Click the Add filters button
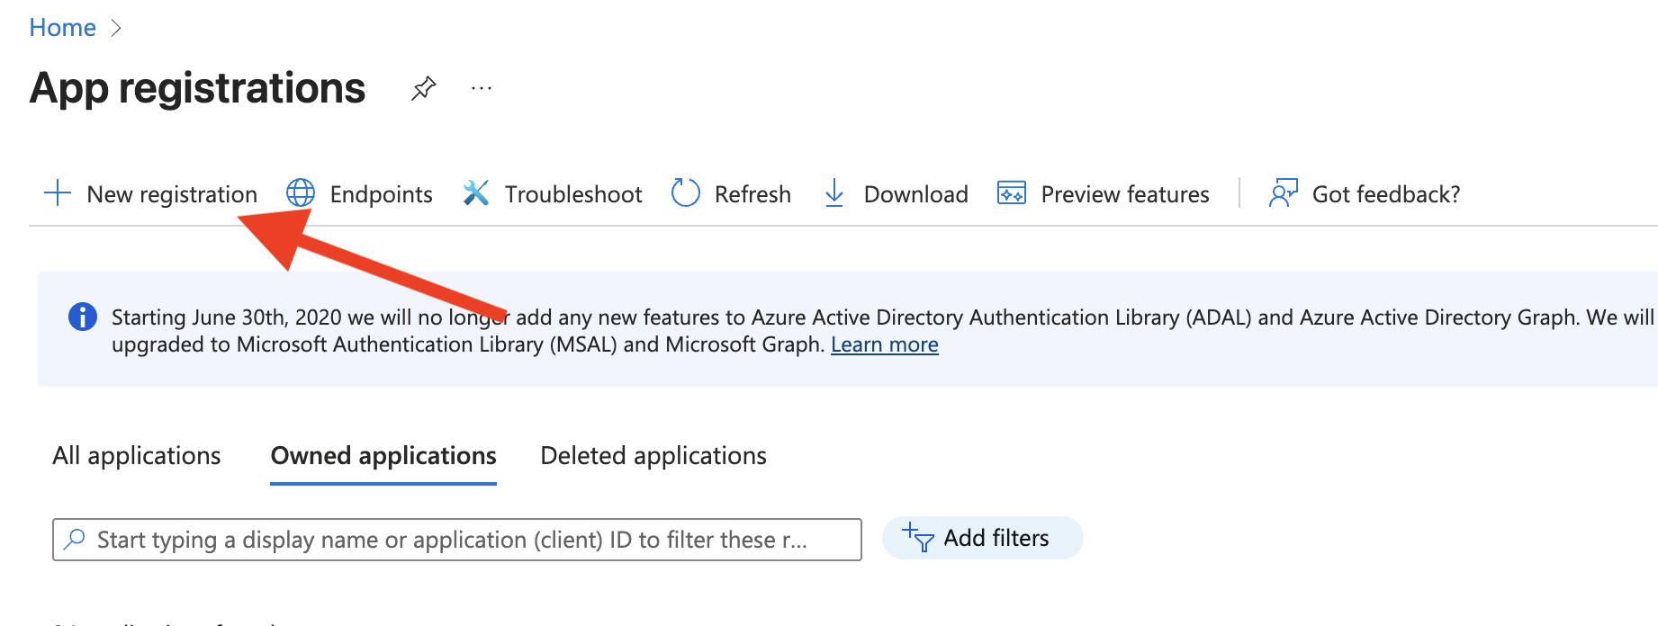This screenshot has height=626, width=1658. pyautogui.click(x=982, y=538)
